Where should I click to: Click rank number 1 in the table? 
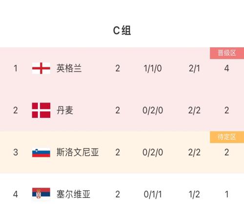[x=16, y=68]
